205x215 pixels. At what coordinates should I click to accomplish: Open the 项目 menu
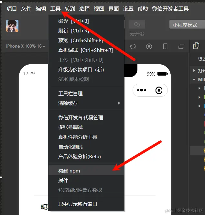tap(12, 9)
